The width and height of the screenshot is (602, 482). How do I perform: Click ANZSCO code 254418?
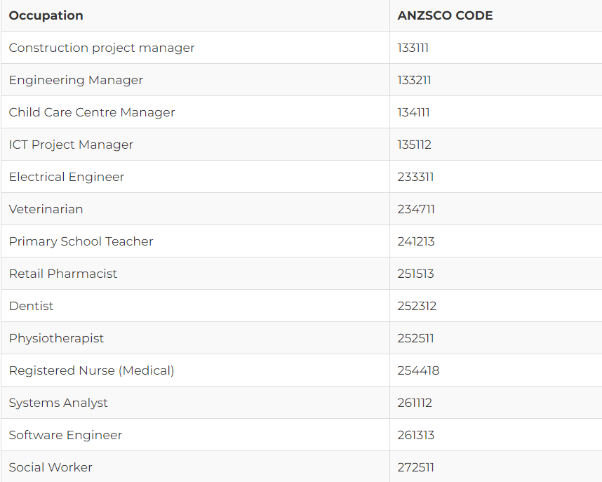[418, 370]
